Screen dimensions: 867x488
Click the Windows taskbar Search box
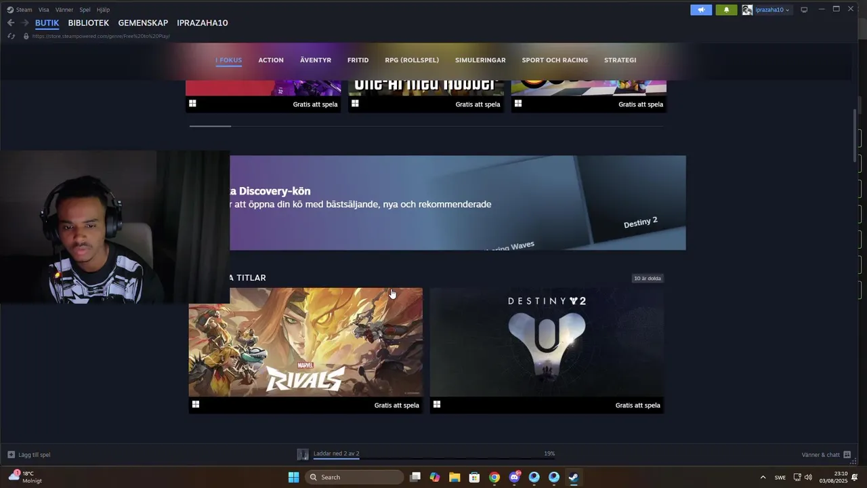[354, 477]
